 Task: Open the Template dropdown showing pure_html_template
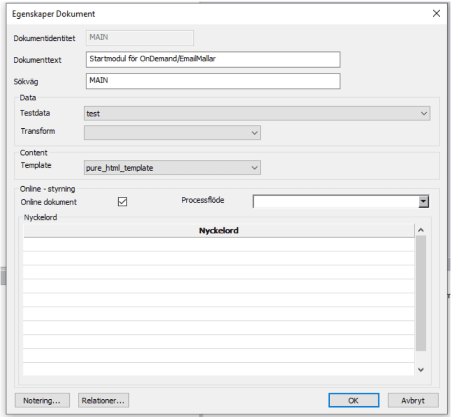point(254,168)
